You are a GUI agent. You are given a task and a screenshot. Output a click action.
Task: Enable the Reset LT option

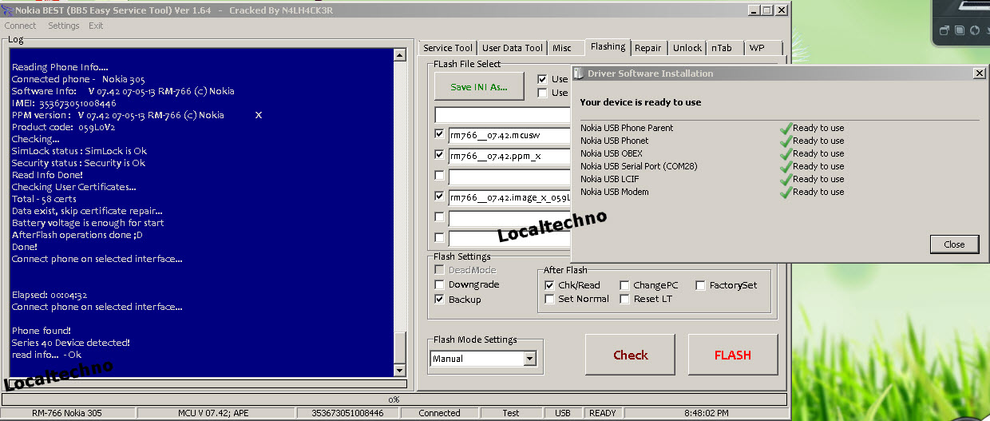coord(624,299)
